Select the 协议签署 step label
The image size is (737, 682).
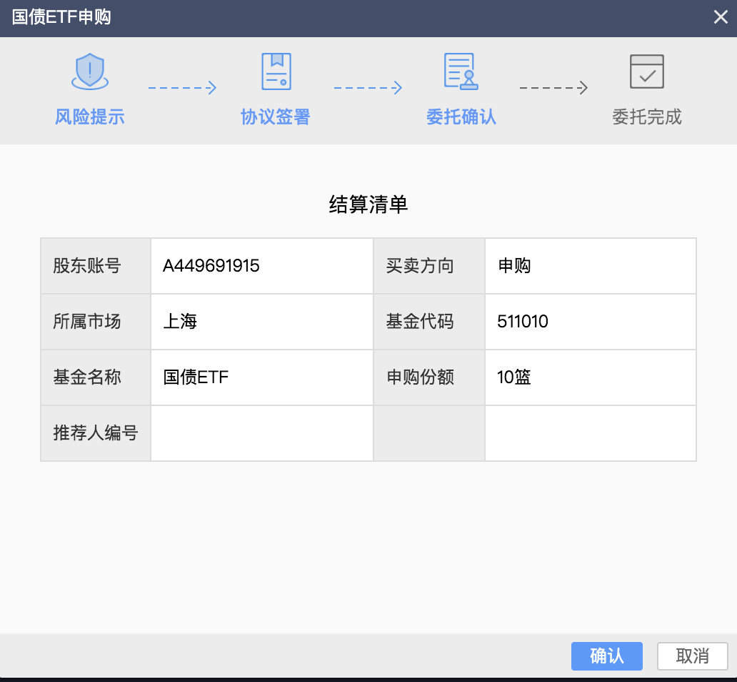pos(276,117)
